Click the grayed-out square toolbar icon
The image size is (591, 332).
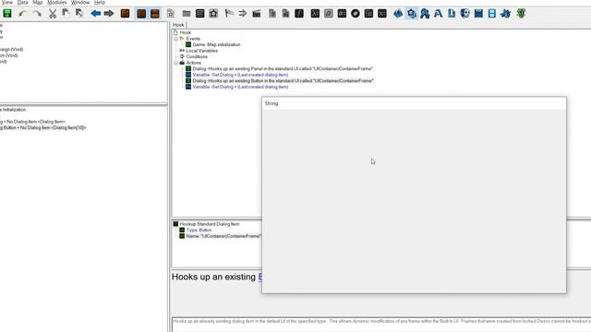[x=329, y=14]
